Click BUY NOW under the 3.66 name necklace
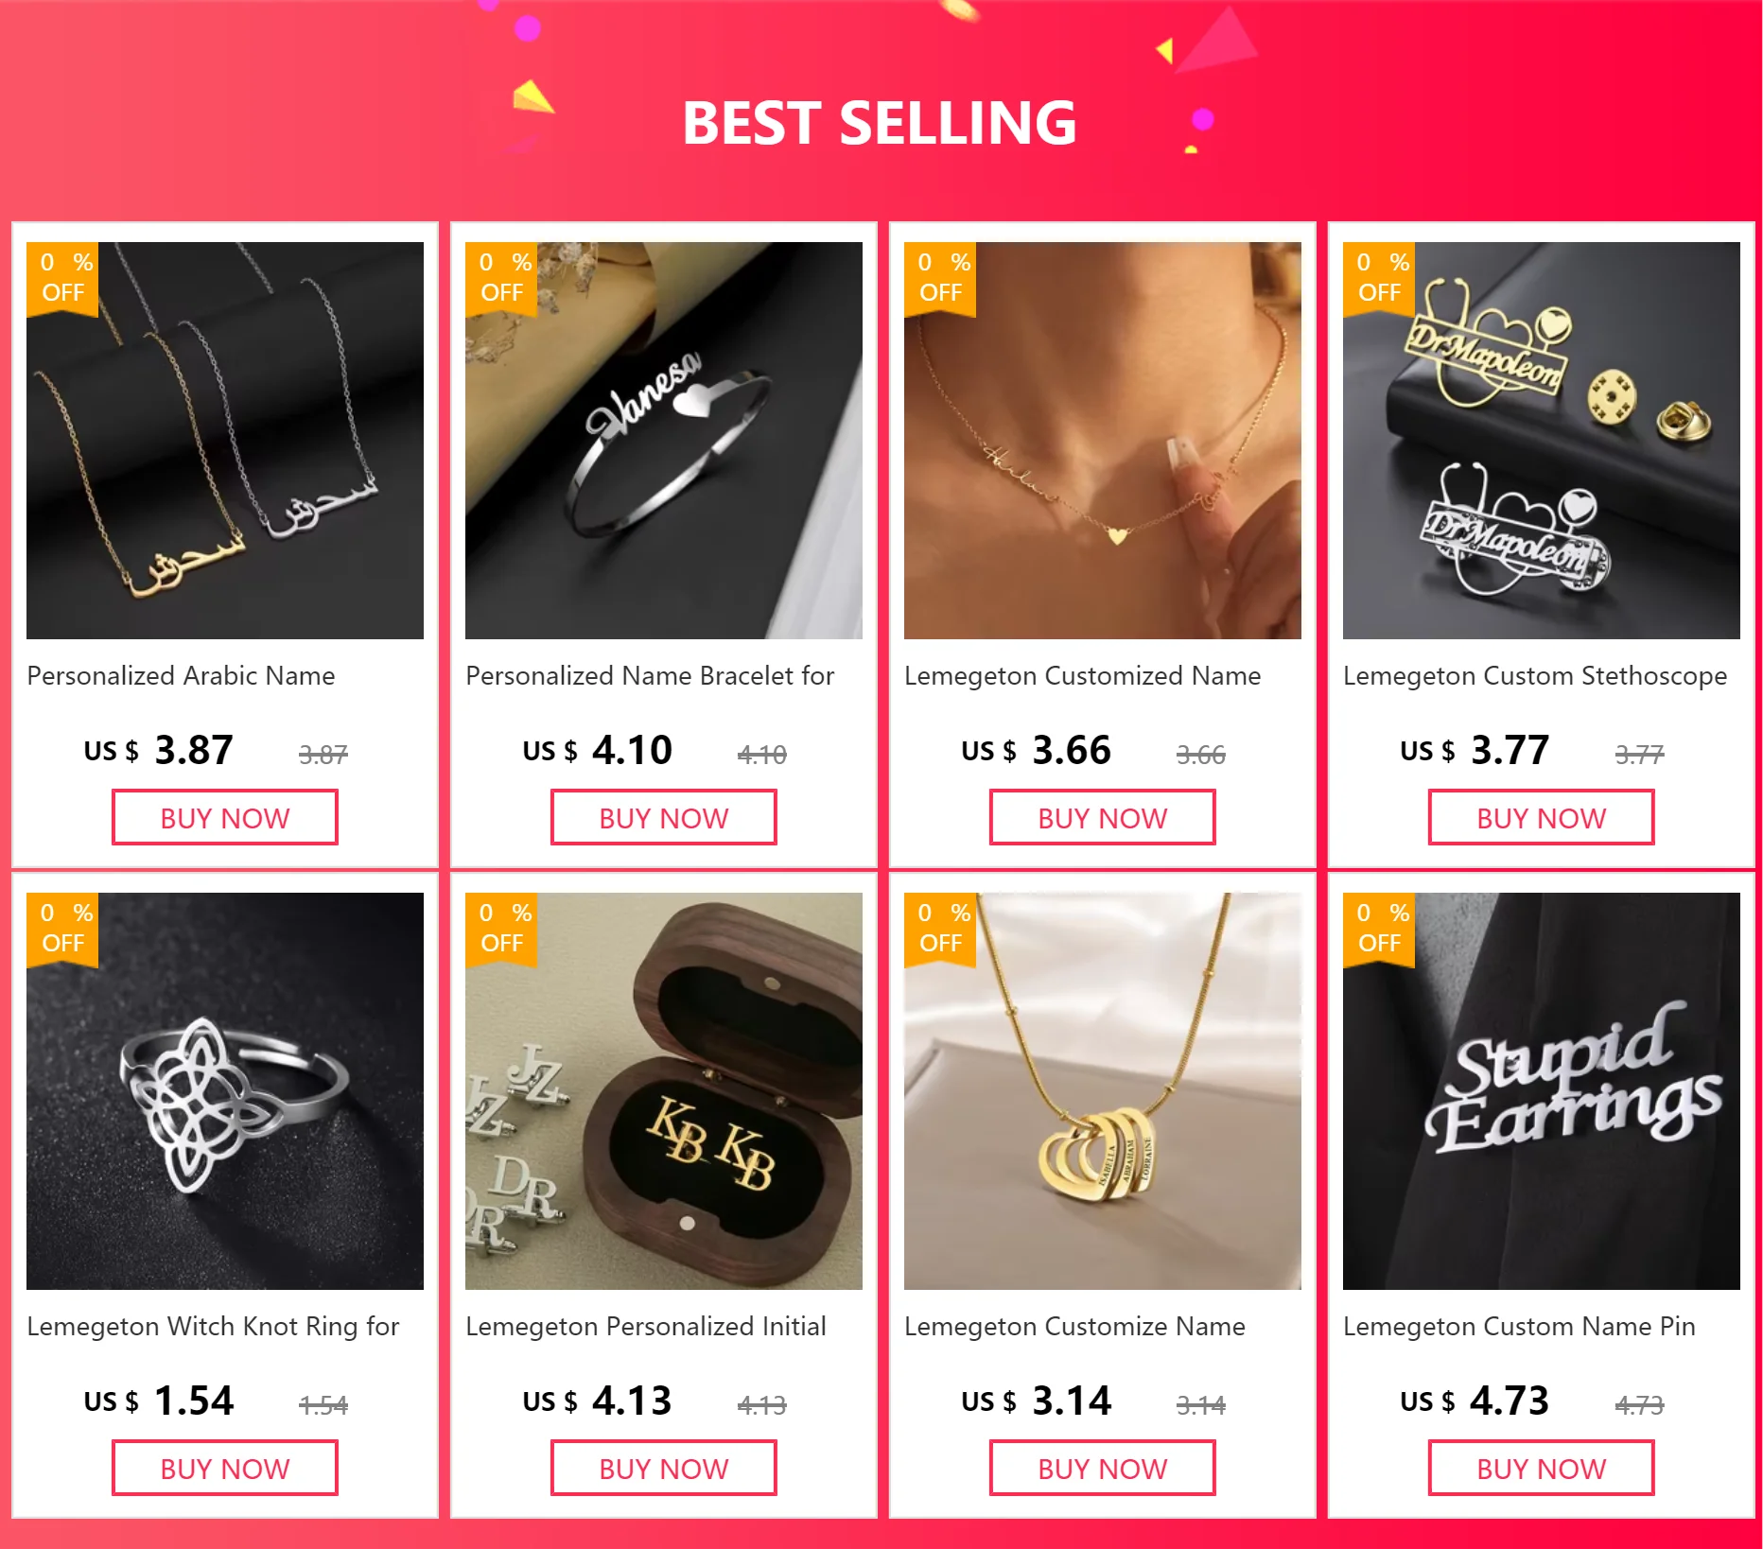The height and width of the screenshot is (1549, 1763). coord(1103,818)
